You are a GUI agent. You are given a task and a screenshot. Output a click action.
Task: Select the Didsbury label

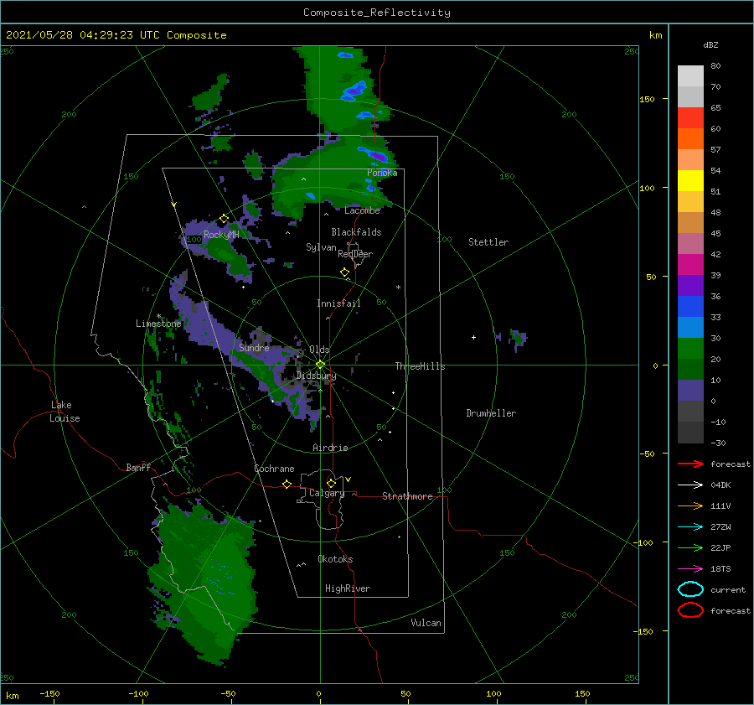(x=316, y=376)
